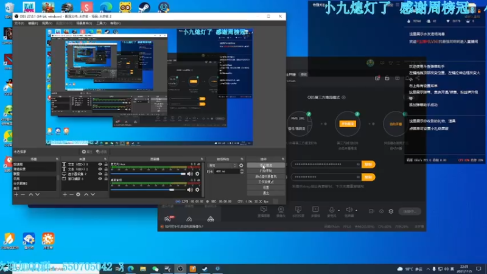This screenshot has height=274, width=487.
Task: Open source properties gear in Sources toolbar
Action: pos(79,194)
